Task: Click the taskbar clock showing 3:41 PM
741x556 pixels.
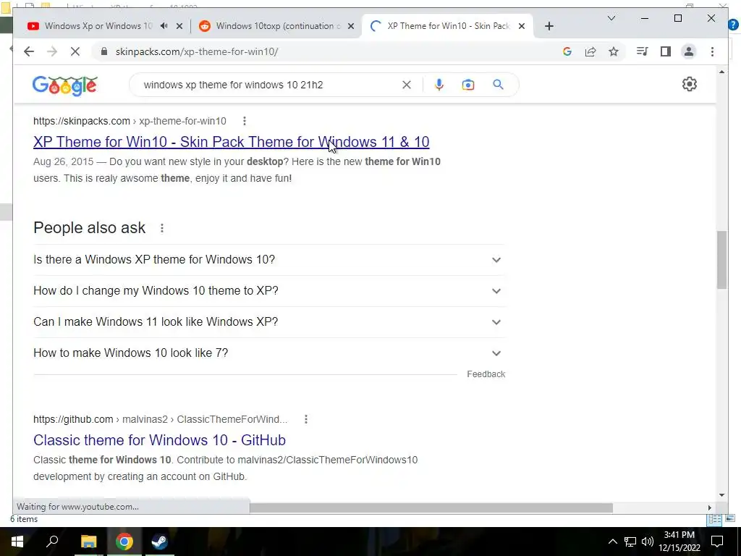Action: coord(679,542)
